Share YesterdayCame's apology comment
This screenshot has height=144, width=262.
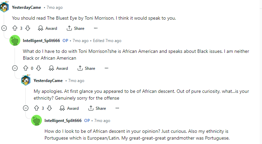click(97, 108)
